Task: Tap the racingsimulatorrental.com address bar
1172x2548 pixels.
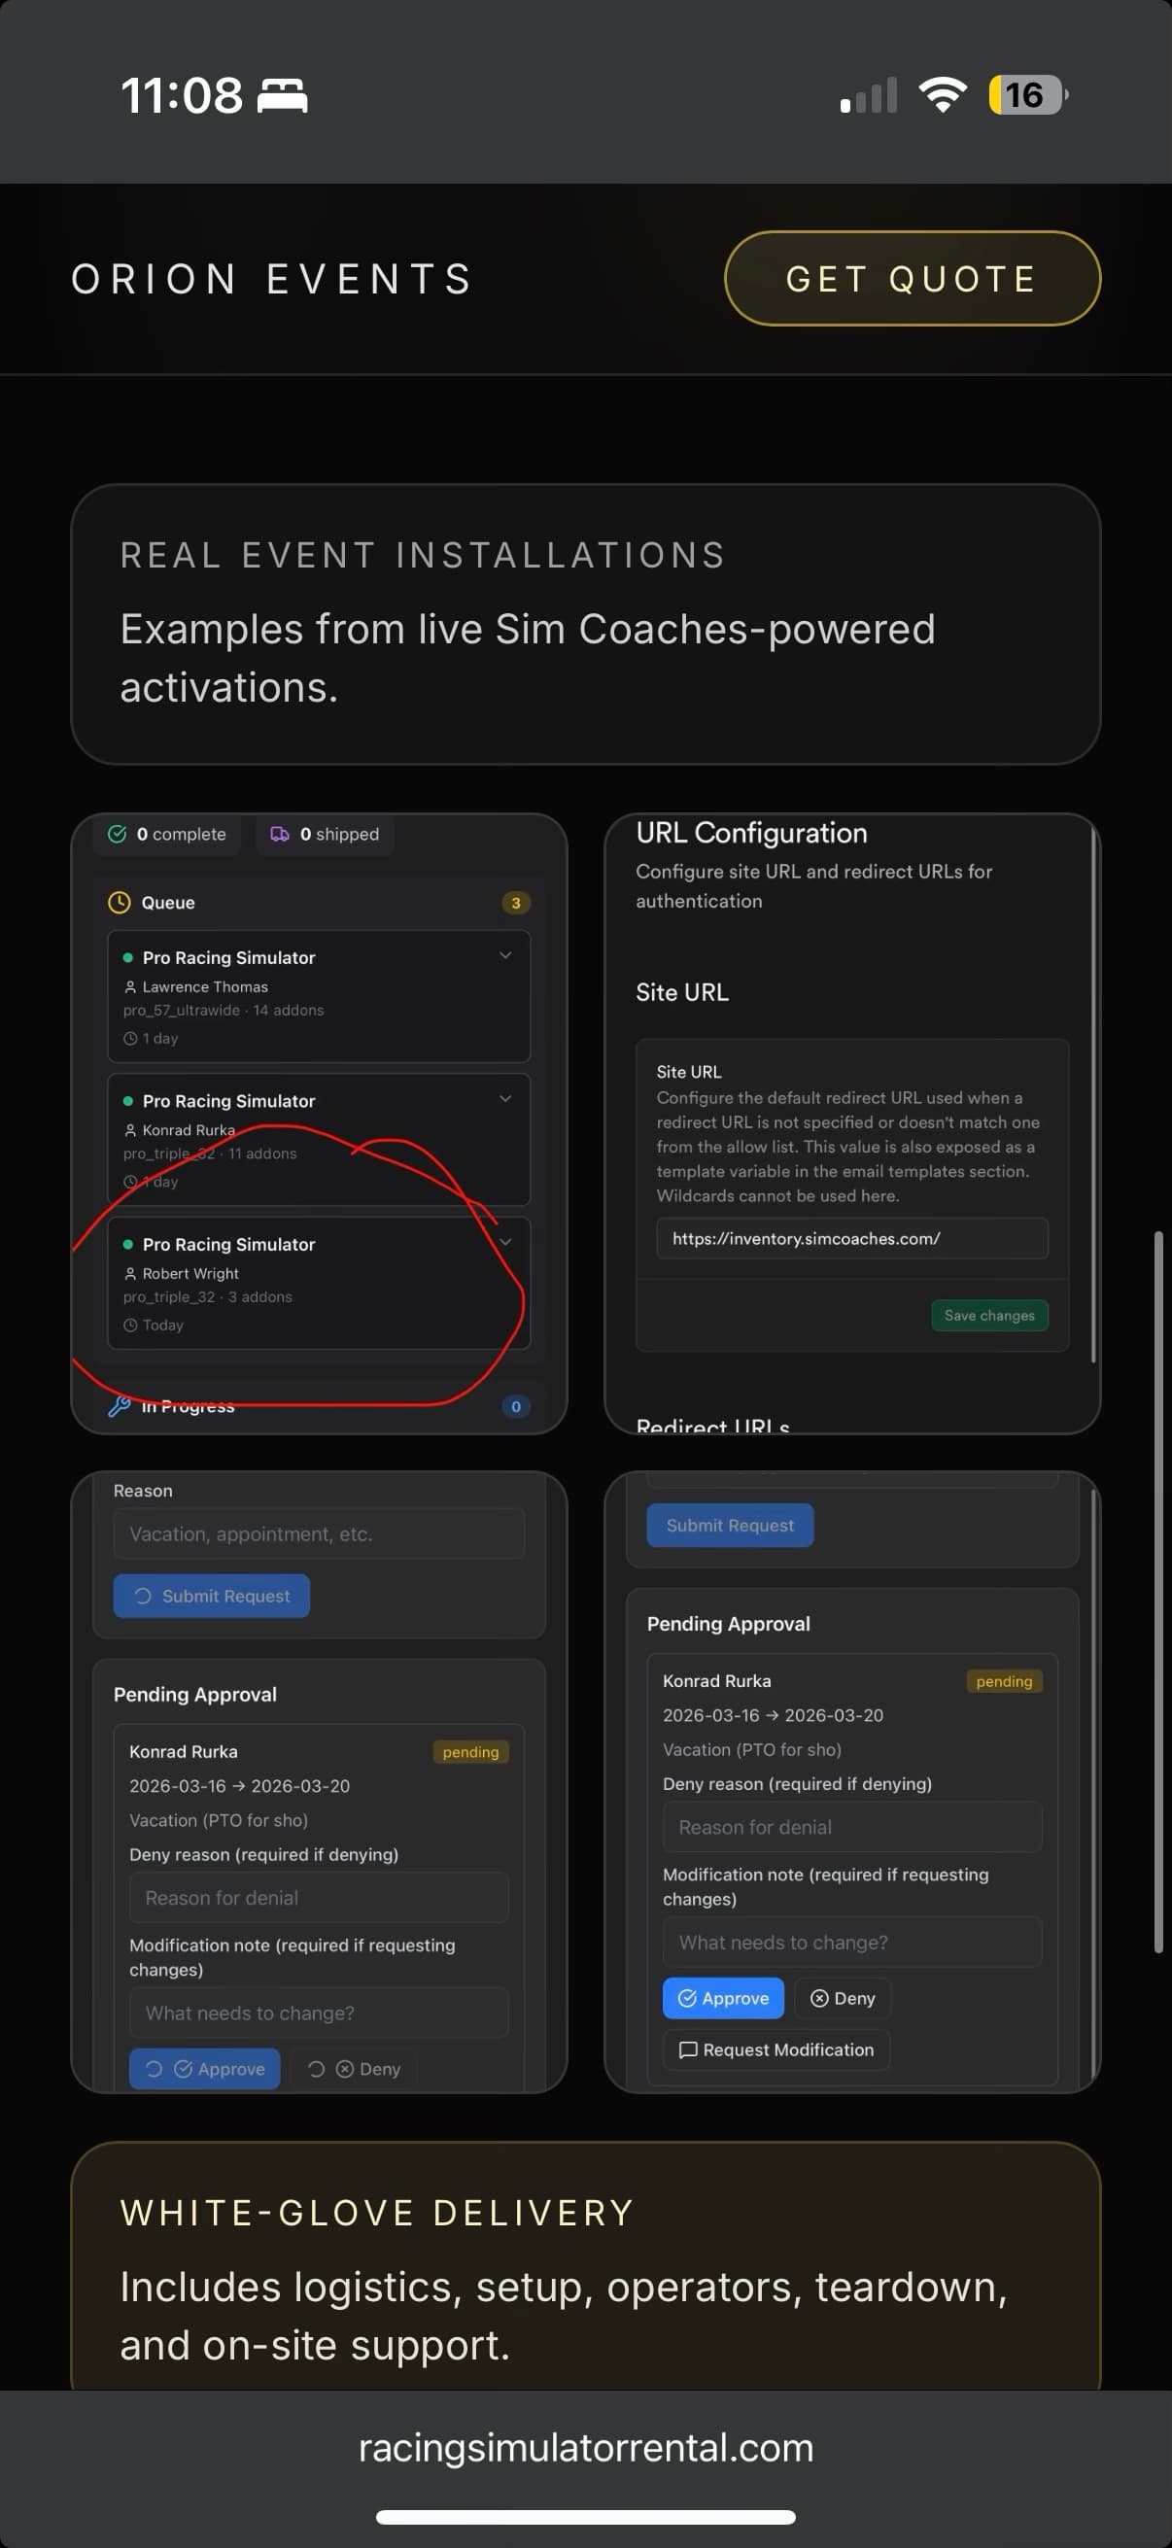Action: click(x=585, y=2448)
